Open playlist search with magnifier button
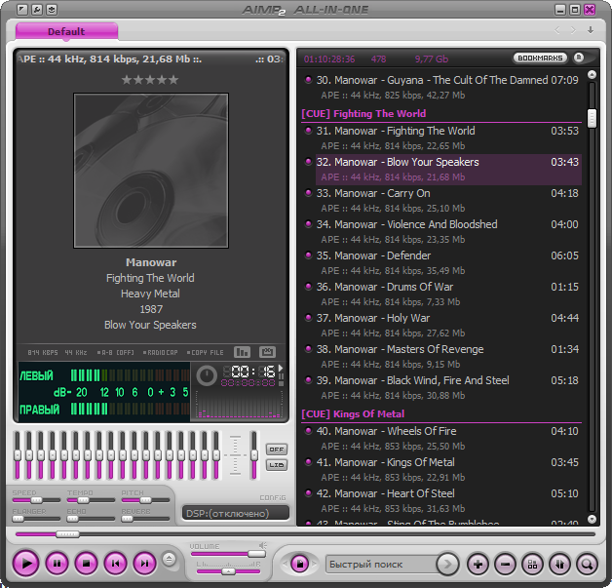 pyautogui.click(x=587, y=565)
